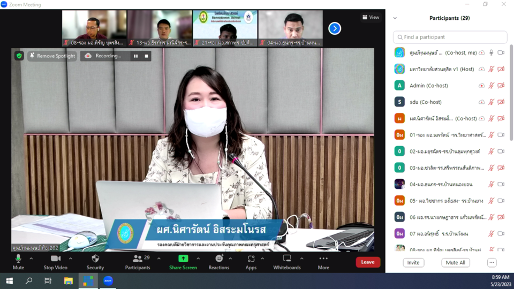Open the View layout menu
Image resolution: width=514 pixels, height=289 pixels.
[x=371, y=17]
